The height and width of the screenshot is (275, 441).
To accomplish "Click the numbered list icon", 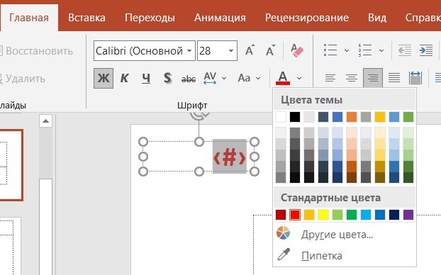I will pyautogui.click(x=365, y=50).
